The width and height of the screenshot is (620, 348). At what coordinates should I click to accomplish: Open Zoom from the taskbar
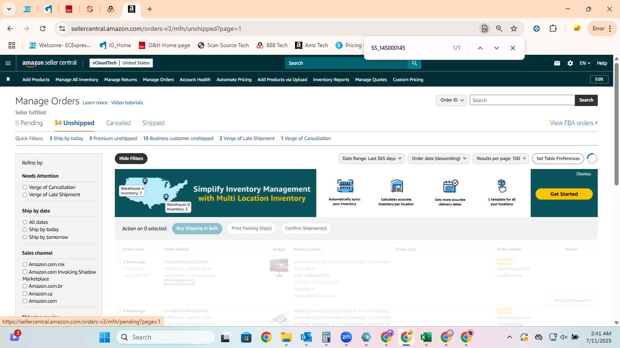click(346, 337)
